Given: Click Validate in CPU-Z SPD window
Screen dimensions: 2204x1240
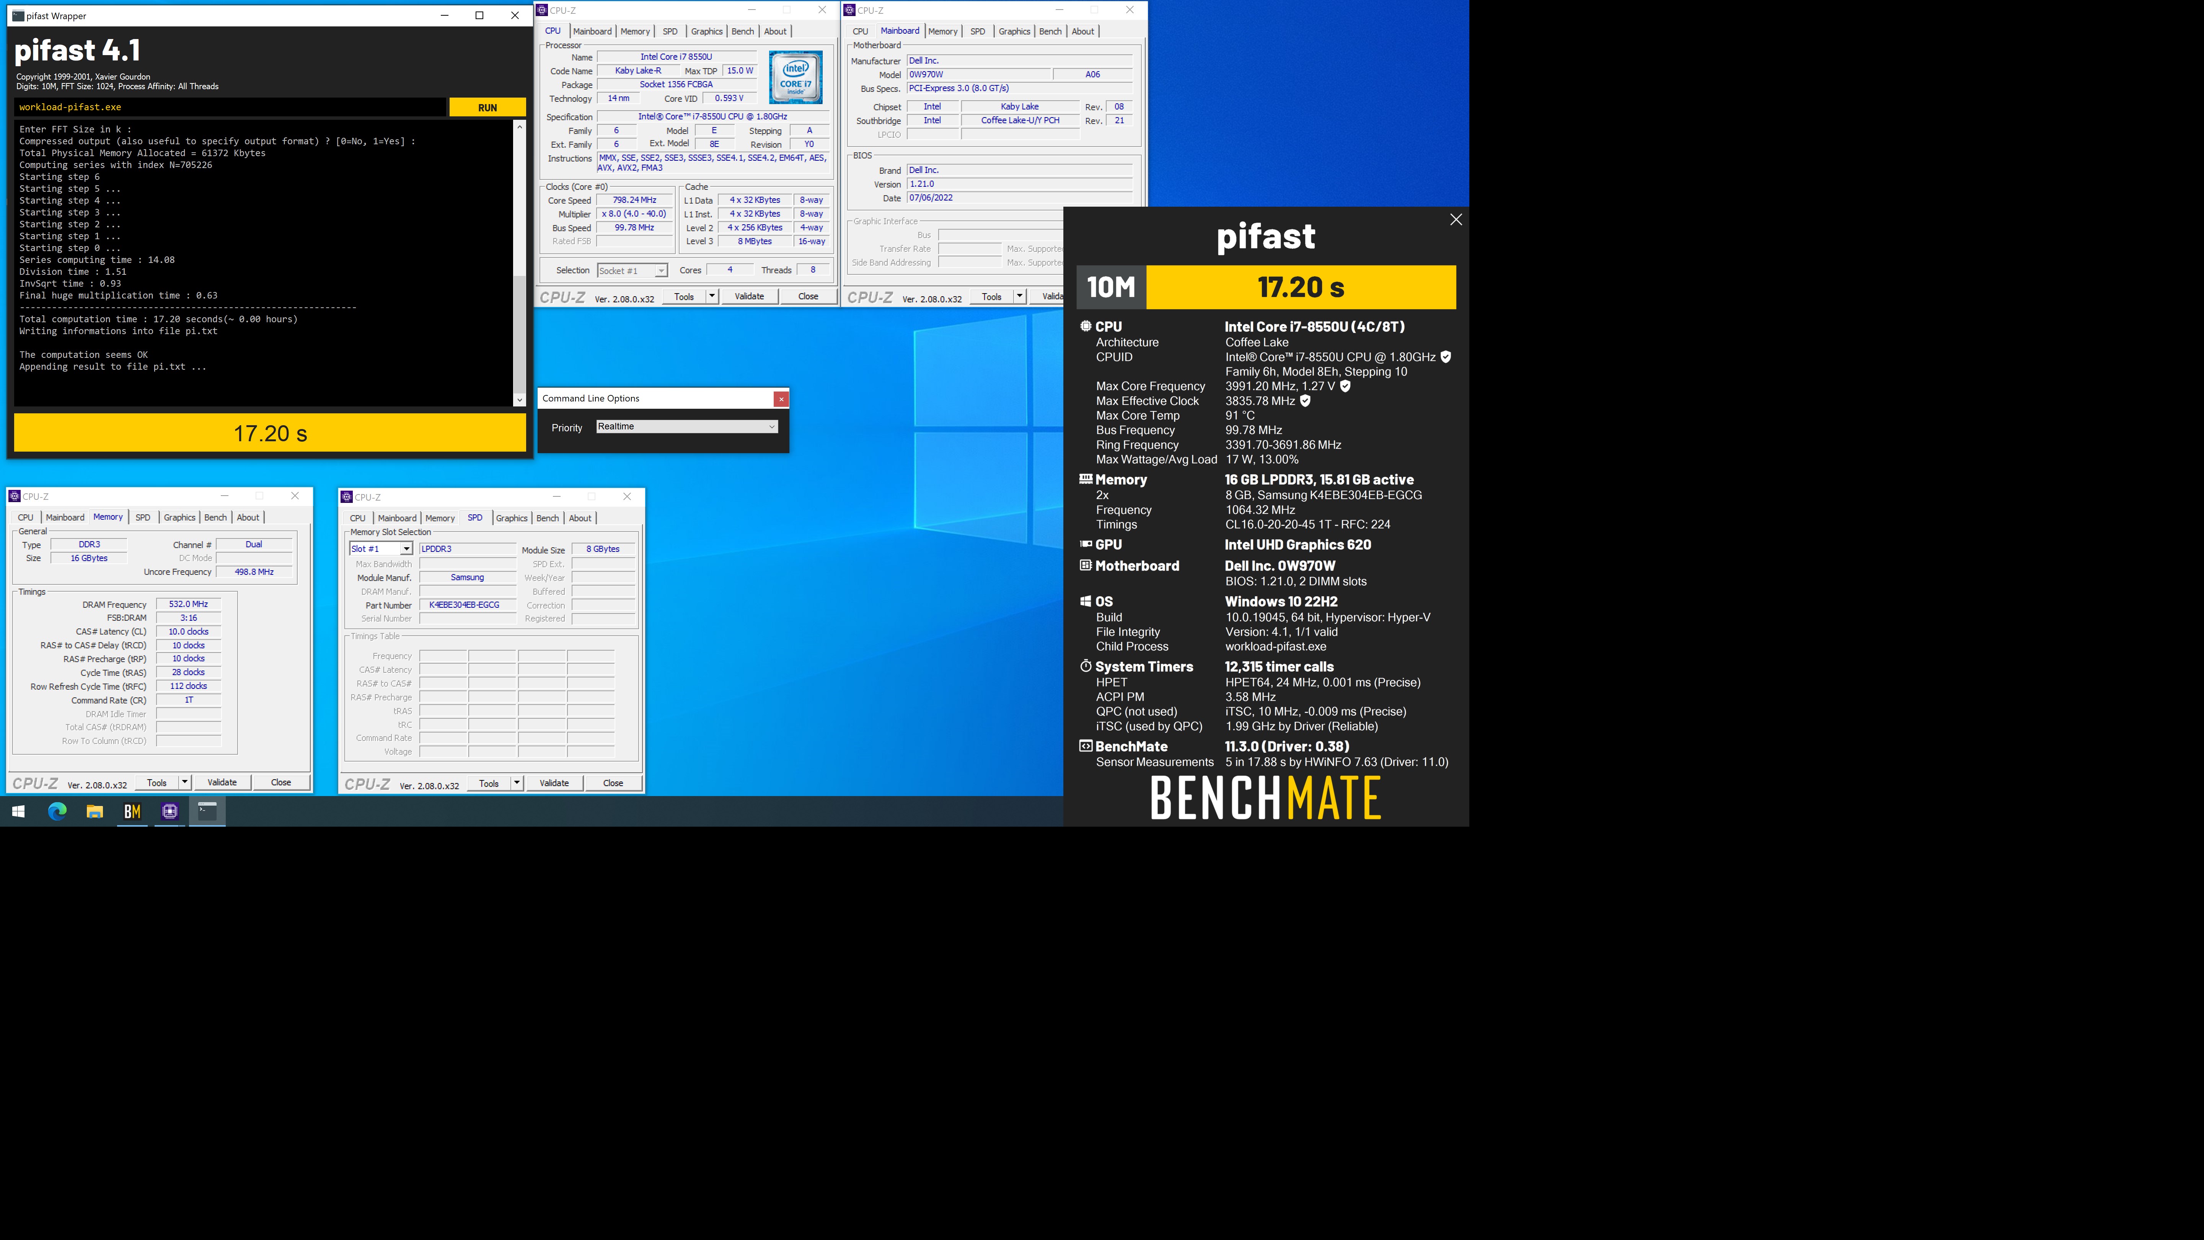Looking at the screenshot, I should [x=554, y=783].
